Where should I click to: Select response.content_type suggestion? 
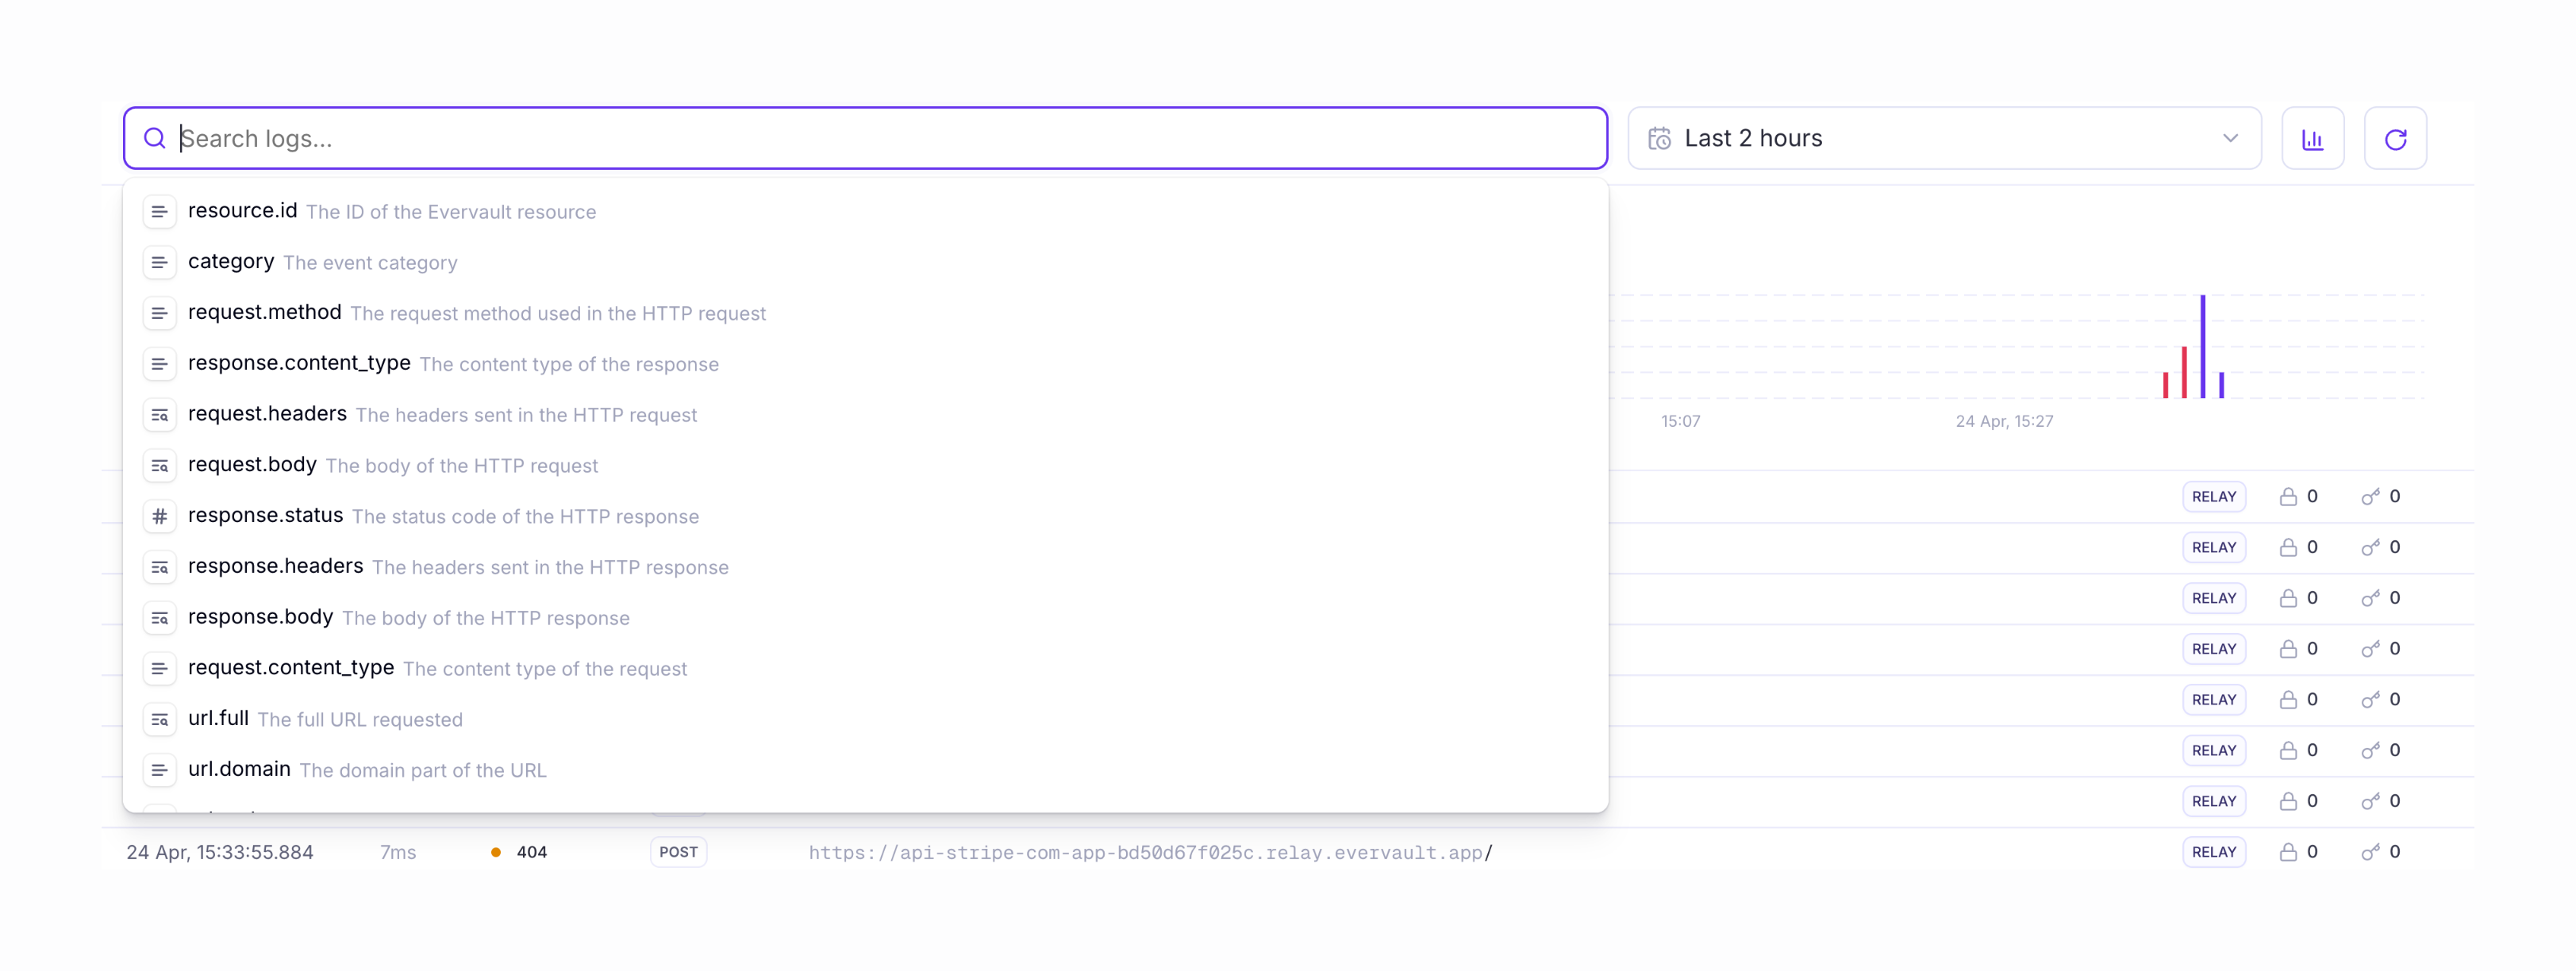pos(299,364)
